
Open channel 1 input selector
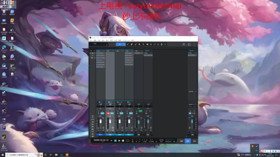pos(100,102)
